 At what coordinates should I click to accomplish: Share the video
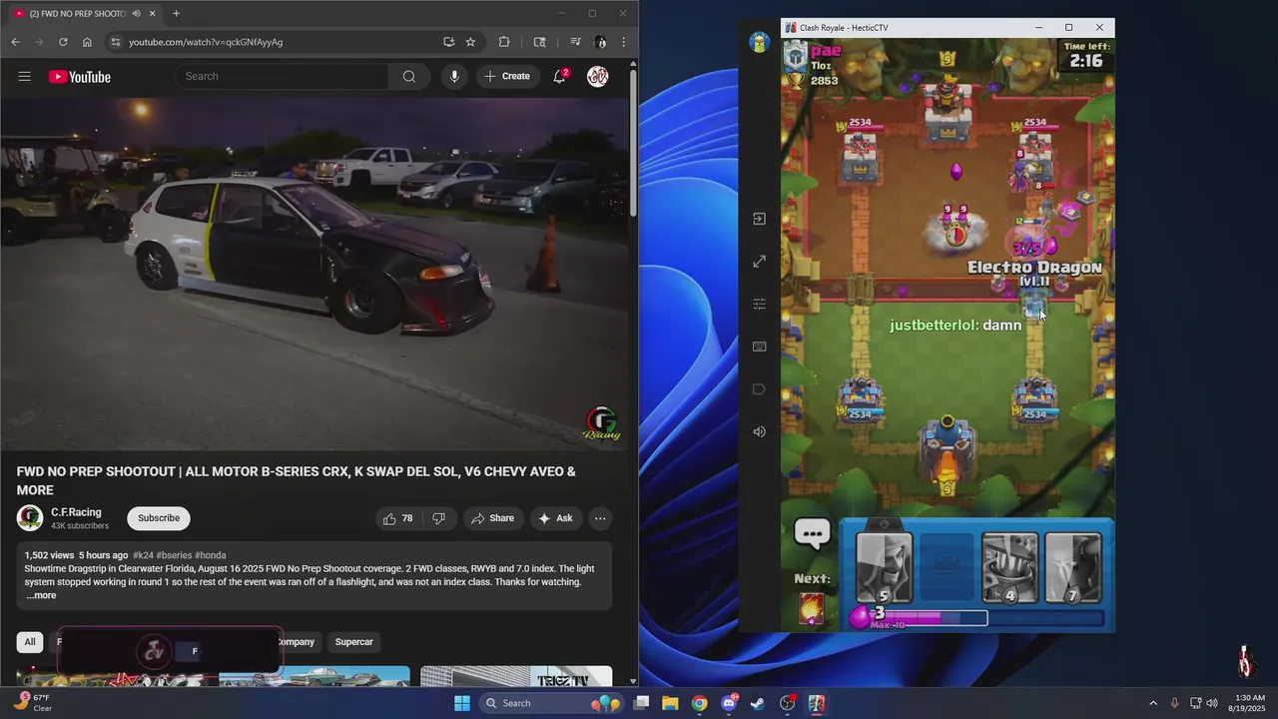(493, 518)
